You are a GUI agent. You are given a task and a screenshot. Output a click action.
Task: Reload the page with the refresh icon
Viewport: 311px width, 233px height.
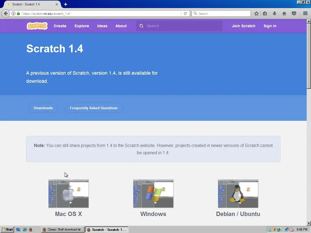point(185,13)
